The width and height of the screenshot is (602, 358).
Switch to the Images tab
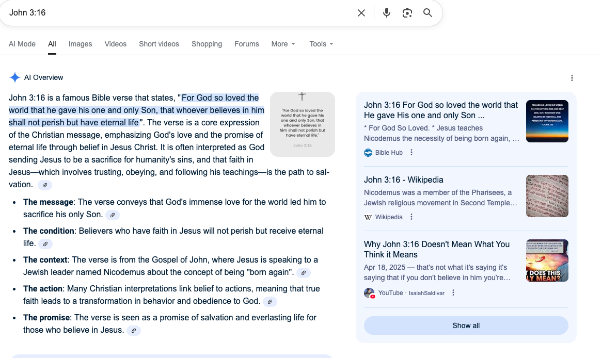point(80,44)
